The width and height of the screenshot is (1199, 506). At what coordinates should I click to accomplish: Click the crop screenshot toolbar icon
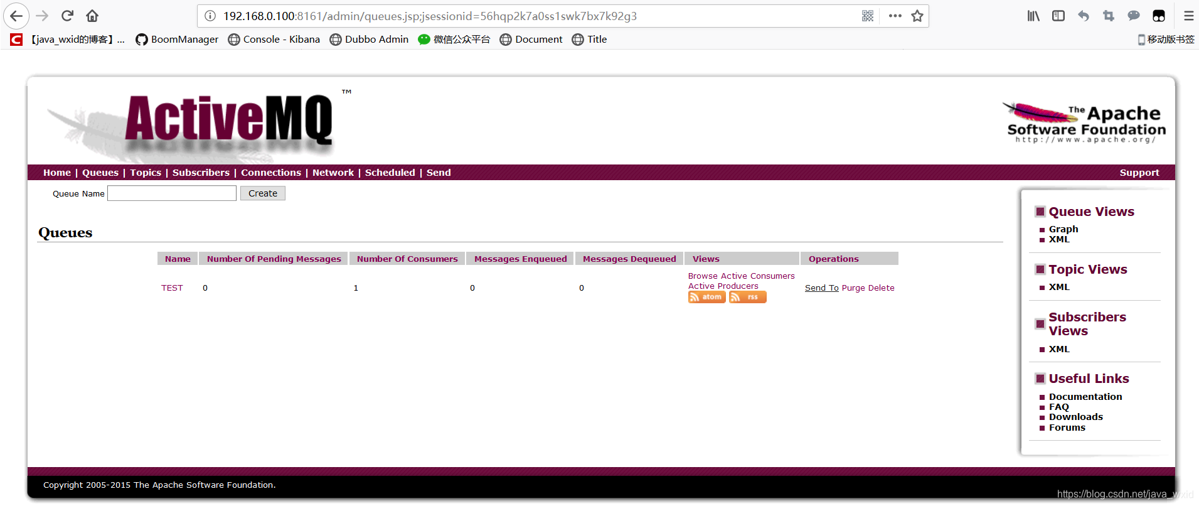[1109, 16]
